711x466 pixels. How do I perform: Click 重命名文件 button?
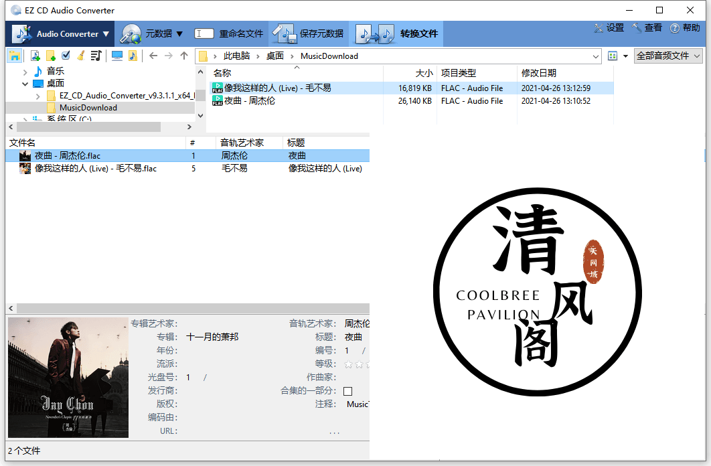(229, 34)
